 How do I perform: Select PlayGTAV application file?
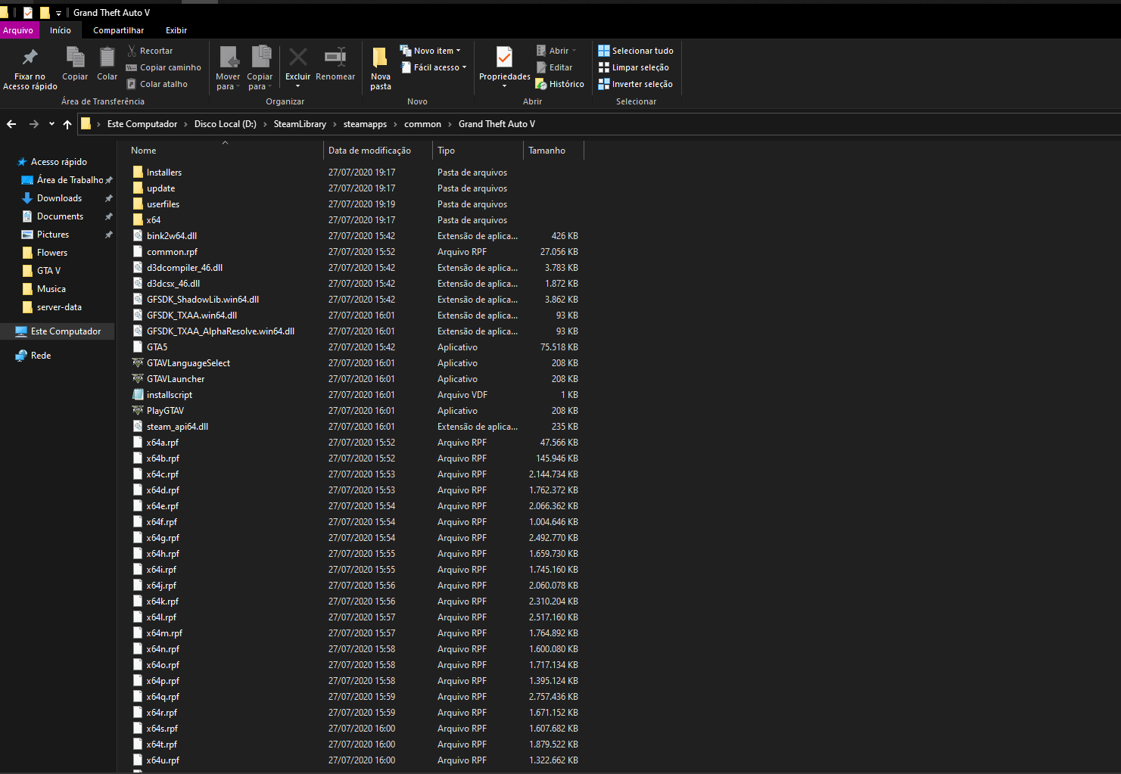165,411
